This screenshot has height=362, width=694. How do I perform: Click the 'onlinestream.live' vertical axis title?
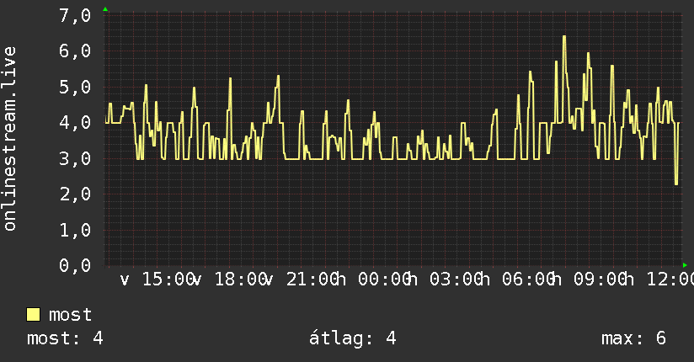10,139
